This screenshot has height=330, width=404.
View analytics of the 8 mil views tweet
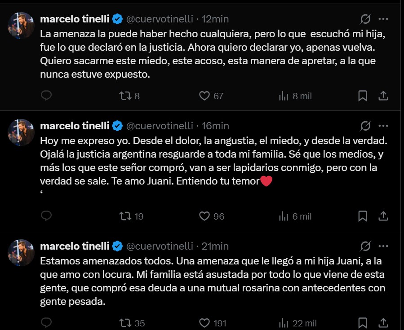tap(284, 96)
